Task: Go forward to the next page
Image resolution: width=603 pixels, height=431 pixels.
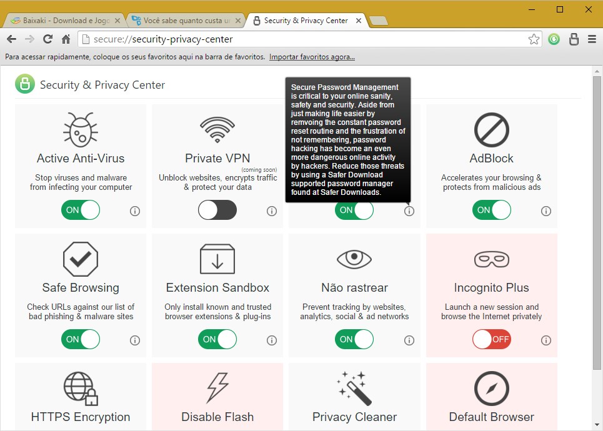Action: (29, 39)
